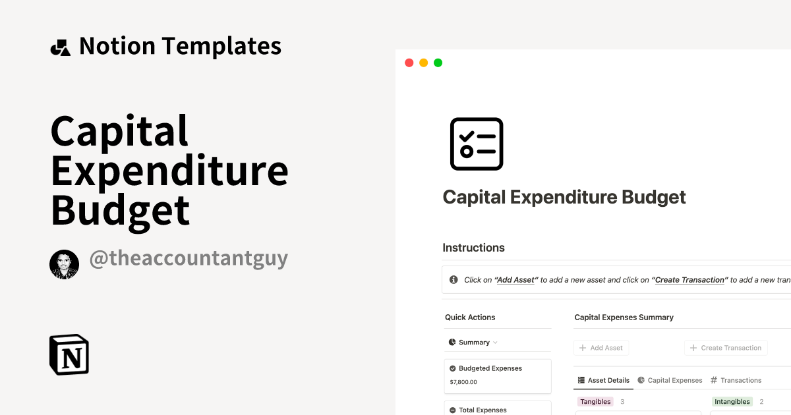Toggle the yellow traffic light button
This screenshot has width=791, height=415.
pos(423,62)
